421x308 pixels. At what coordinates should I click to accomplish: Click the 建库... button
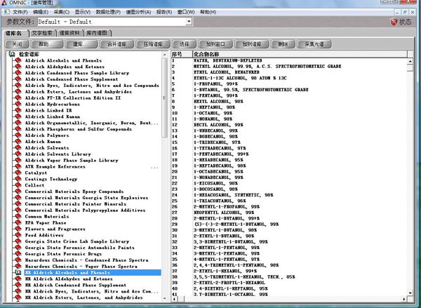click(81, 43)
